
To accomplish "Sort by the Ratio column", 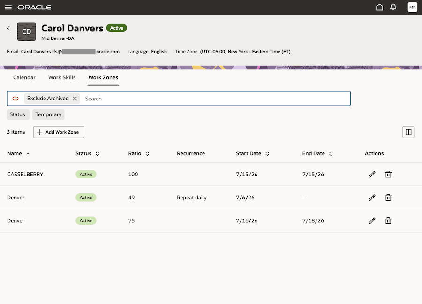I will [x=139, y=154].
